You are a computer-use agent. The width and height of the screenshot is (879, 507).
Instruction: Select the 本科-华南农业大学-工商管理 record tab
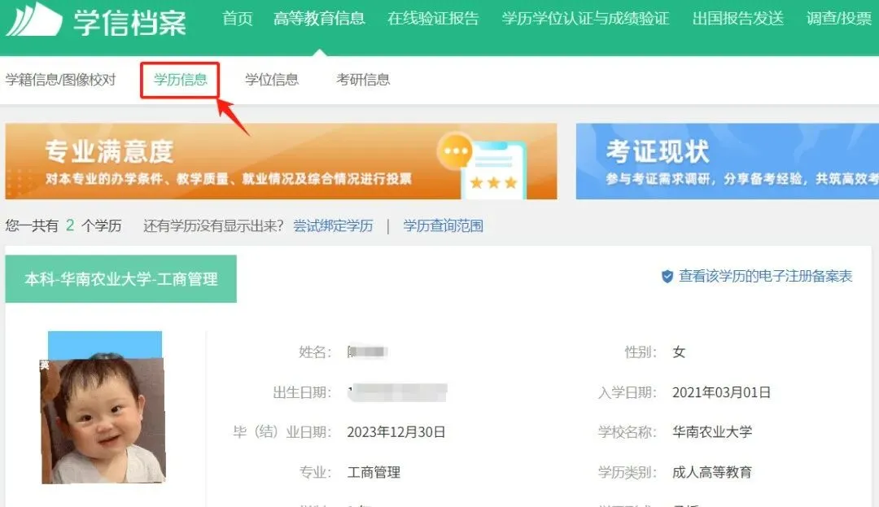click(121, 279)
